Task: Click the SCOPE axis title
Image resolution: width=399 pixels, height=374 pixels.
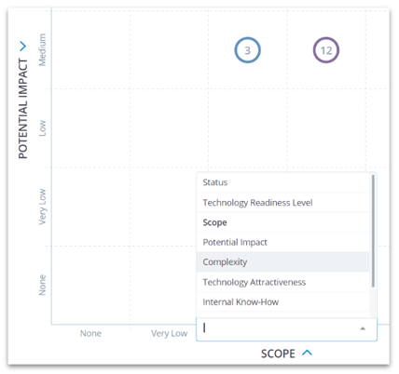Action: click(x=278, y=354)
